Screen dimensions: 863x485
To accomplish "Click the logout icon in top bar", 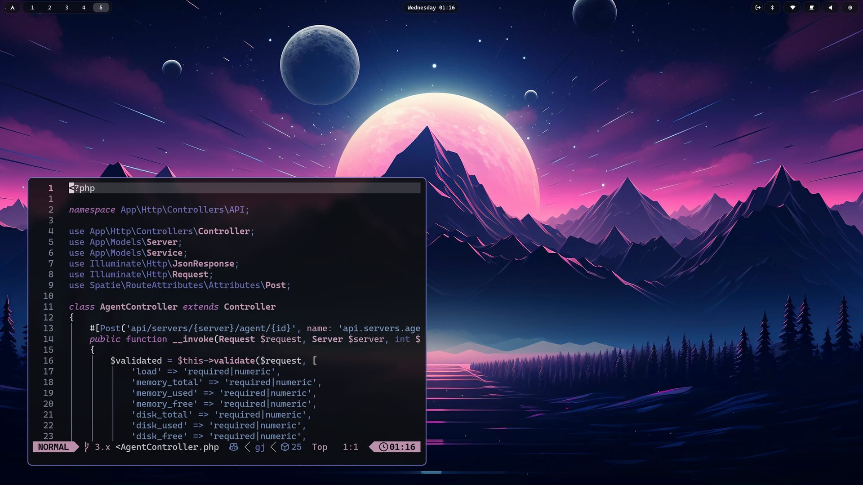I will point(758,8).
